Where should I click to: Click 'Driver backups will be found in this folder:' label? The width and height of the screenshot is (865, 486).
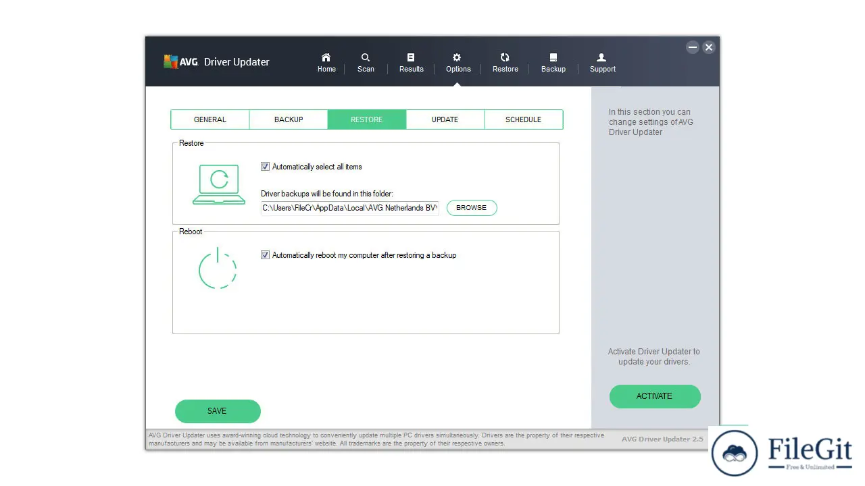327,194
